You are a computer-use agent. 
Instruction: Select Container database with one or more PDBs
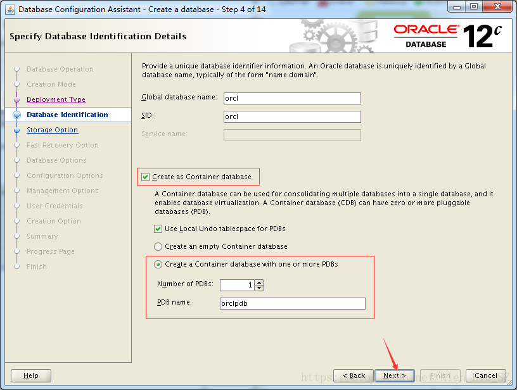pos(158,264)
